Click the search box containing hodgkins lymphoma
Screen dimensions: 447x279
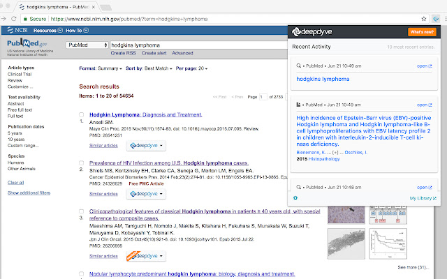pos(198,45)
